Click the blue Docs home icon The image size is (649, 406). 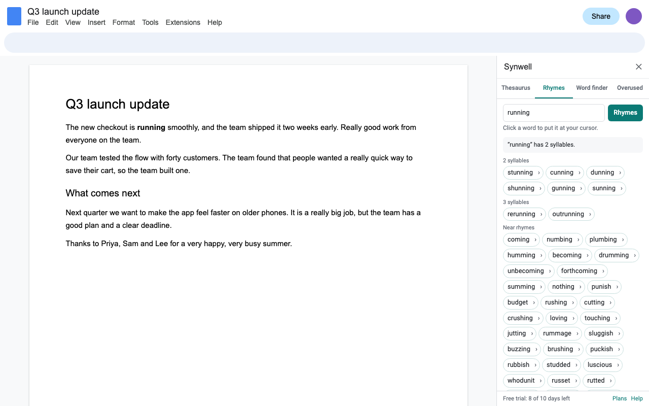coord(14,16)
